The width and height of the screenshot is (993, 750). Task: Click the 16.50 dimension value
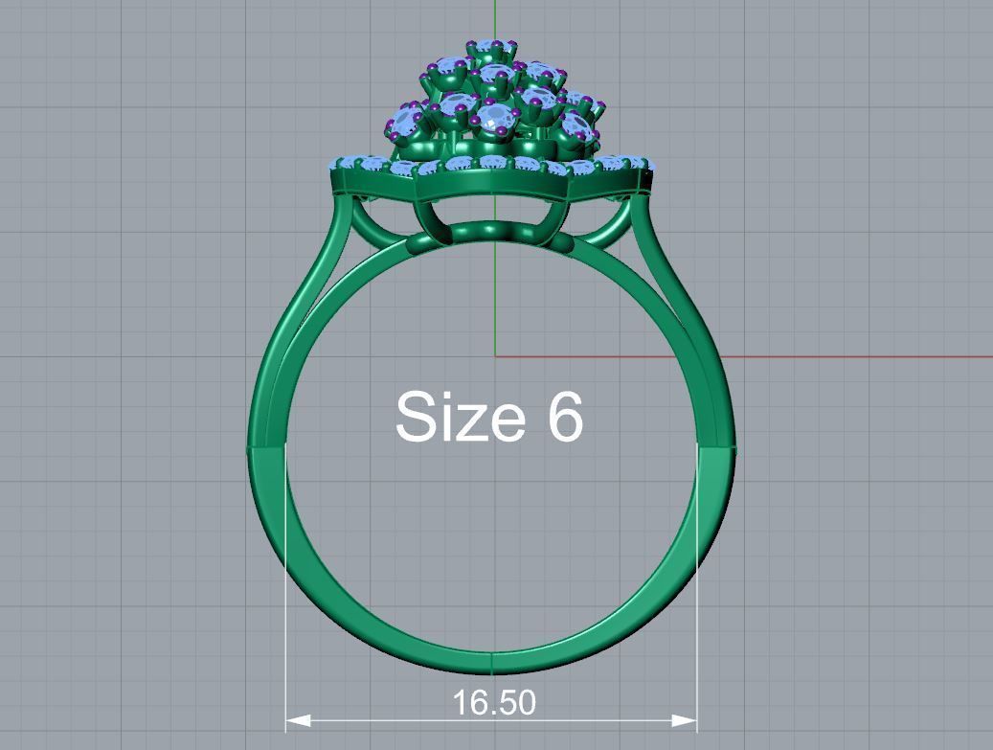pos(494,702)
